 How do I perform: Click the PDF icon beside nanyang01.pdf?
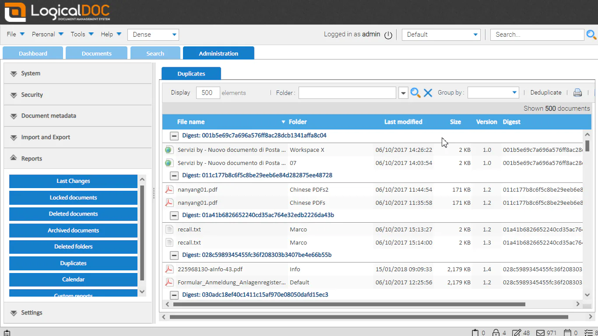click(169, 189)
